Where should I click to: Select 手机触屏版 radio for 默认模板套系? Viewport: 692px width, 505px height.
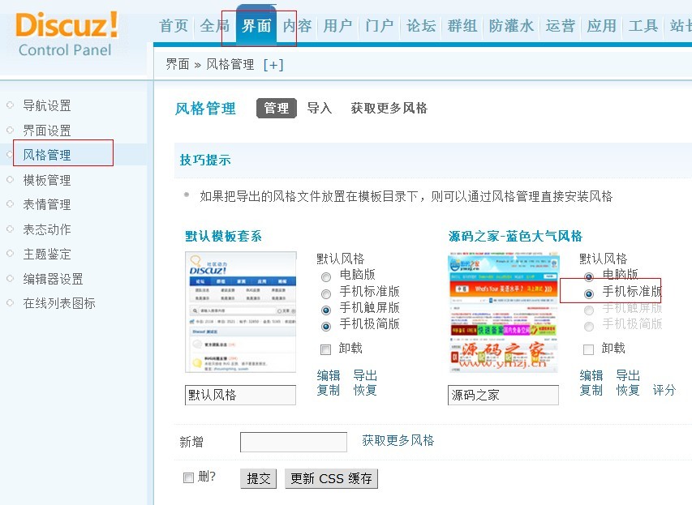[x=326, y=310]
